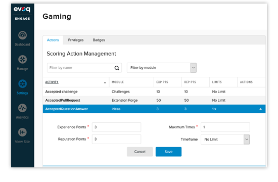Click the Reputation Points input field
Screen dimensions: 278x182
[x=116, y=139]
